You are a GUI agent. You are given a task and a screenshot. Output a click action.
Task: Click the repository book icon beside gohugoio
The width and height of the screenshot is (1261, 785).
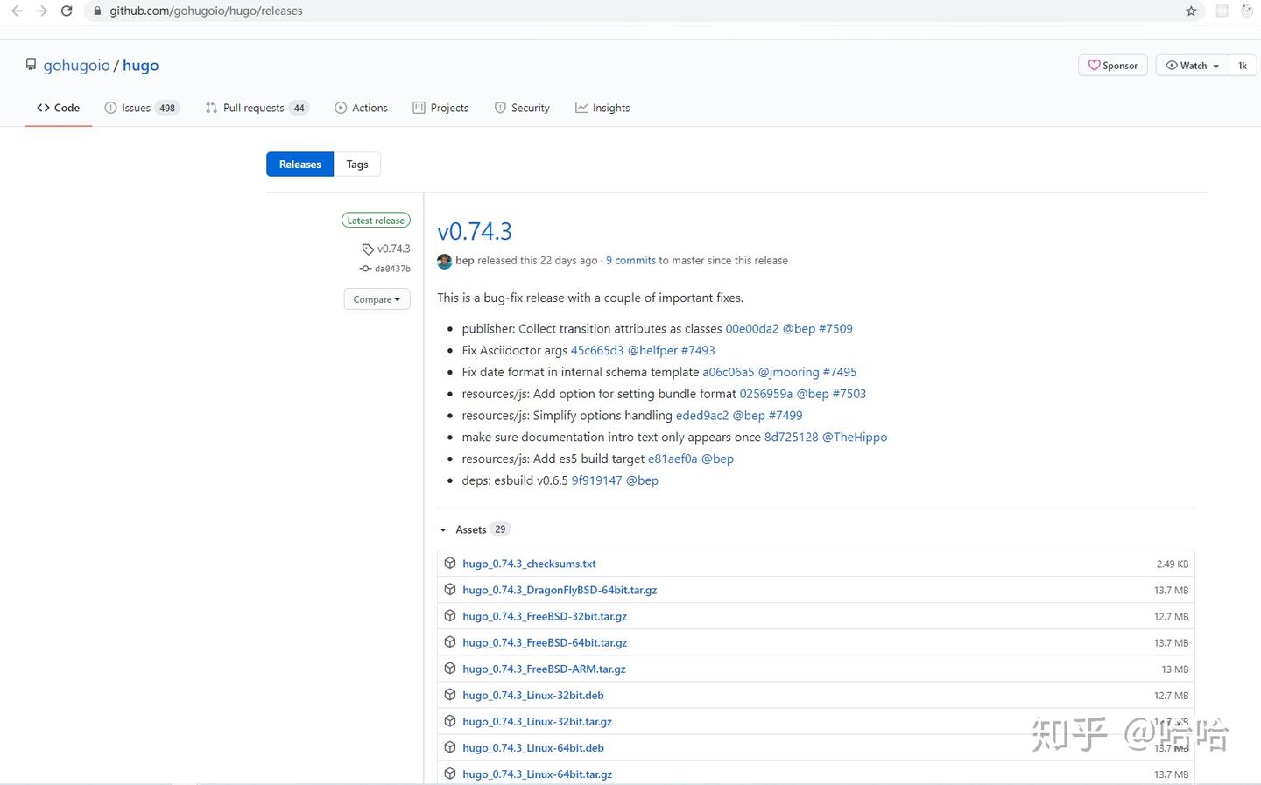(x=32, y=65)
